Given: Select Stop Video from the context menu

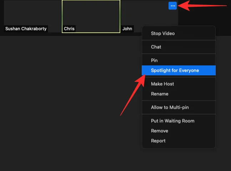Looking at the screenshot, I should tap(163, 33).
